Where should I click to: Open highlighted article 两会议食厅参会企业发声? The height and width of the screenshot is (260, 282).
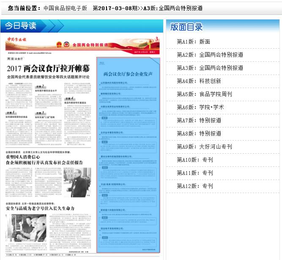click(x=128, y=155)
